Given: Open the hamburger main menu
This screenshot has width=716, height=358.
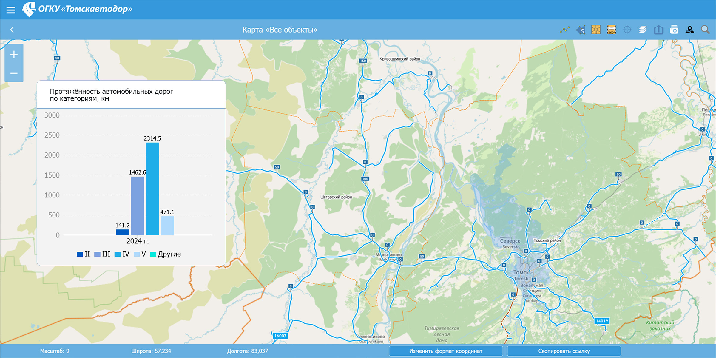Looking at the screenshot, I should [11, 10].
